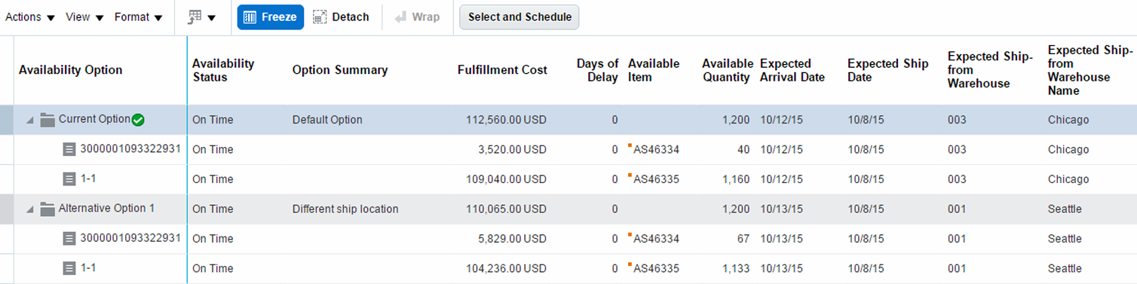Image resolution: width=1137 pixels, height=284 pixels.
Task: Open the query-by-example filter icon dropdown
Action: point(202,17)
